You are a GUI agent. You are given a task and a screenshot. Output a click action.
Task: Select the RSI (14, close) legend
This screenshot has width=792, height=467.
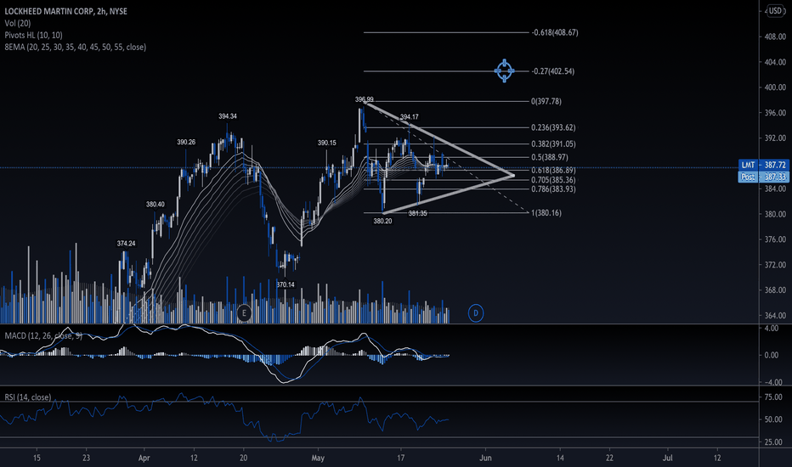pos(28,397)
